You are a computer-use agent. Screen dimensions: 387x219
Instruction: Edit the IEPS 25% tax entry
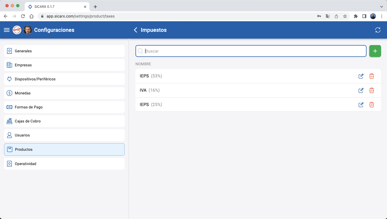pos(361,105)
